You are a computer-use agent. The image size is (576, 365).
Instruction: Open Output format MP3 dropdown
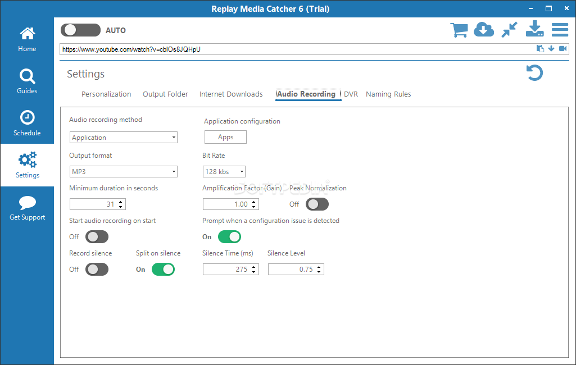tap(124, 171)
